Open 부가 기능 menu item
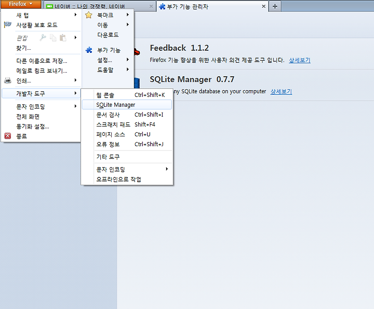The height and width of the screenshot is (309, 374). (x=109, y=50)
